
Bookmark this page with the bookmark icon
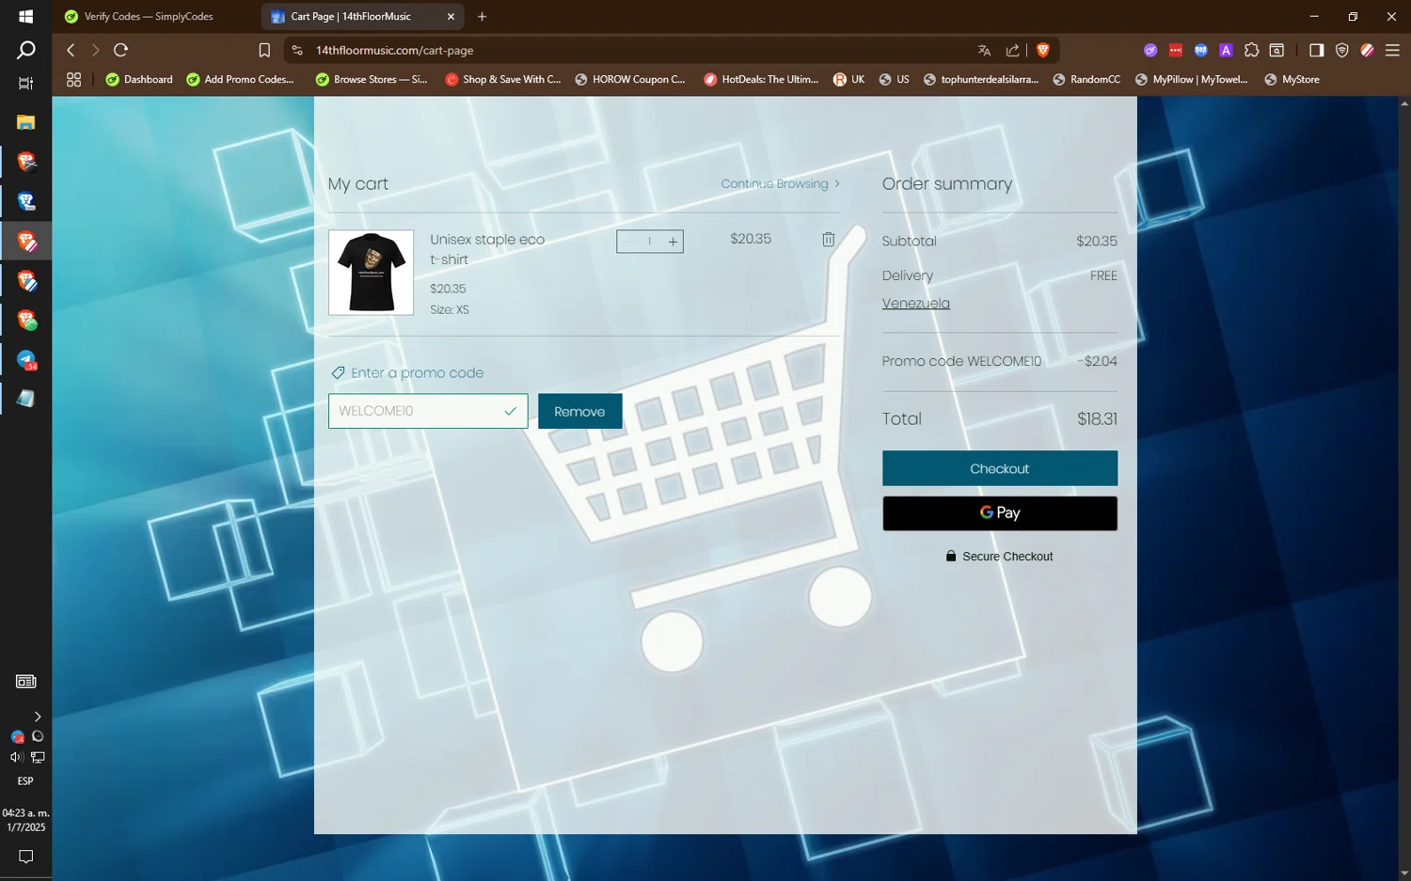264,50
